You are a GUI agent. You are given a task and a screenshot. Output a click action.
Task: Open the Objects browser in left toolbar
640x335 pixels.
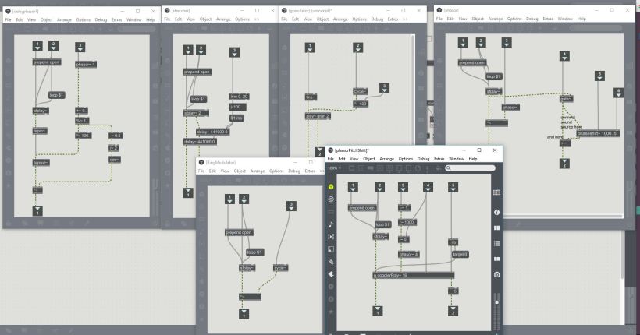point(331,199)
